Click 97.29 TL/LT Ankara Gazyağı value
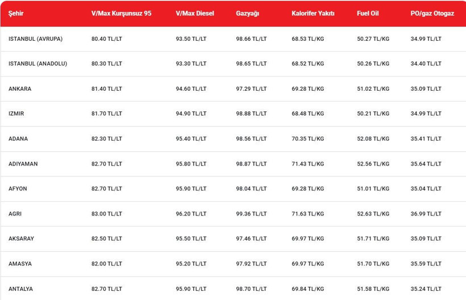The image size is (466, 300). click(x=251, y=88)
